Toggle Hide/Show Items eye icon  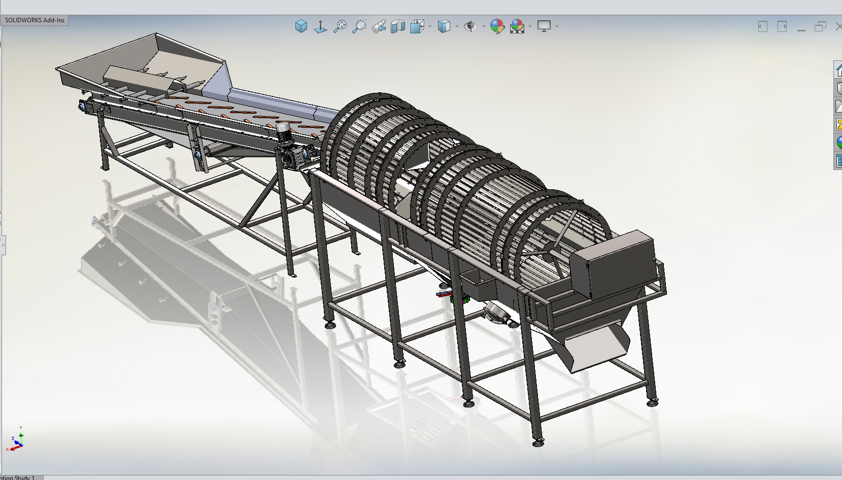pos(470,26)
